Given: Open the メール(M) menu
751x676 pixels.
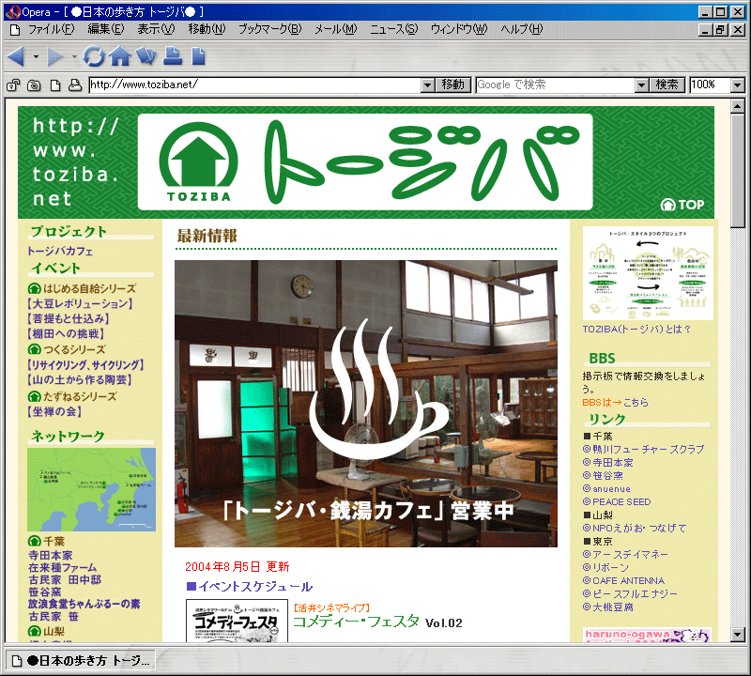Looking at the screenshot, I should (336, 30).
